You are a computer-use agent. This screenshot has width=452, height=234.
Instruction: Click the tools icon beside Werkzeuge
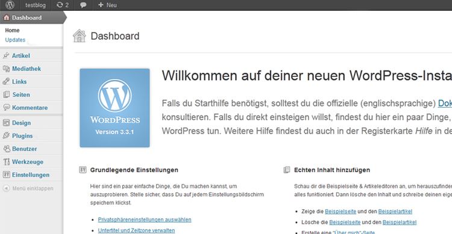7,162
